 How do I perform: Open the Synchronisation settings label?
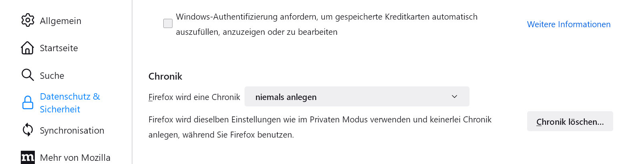[72, 130]
